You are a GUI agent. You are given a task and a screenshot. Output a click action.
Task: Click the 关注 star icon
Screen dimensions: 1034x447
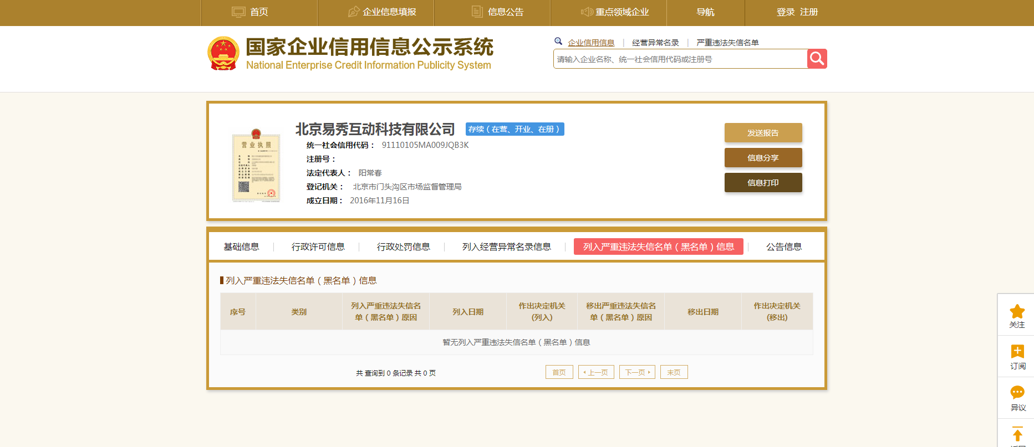point(1017,311)
